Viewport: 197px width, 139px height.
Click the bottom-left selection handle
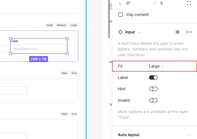[x=11, y=53]
